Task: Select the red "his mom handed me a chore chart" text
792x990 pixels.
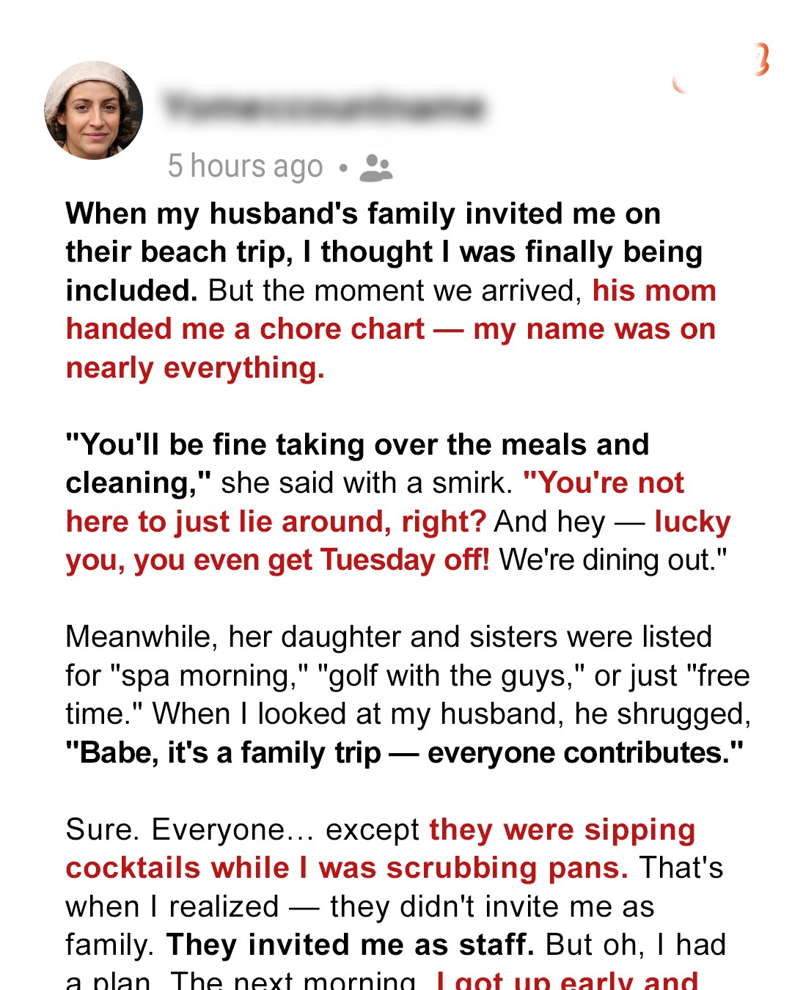Action: coord(390,329)
